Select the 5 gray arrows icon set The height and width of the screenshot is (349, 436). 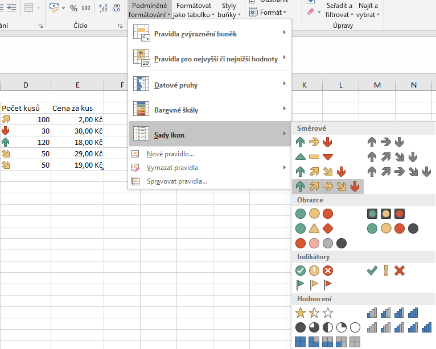tap(399, 172)
